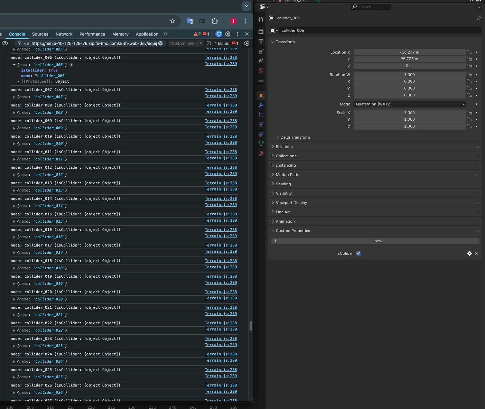Open the Performance tab
This screenshot has width=485, height=409.
(92, 34)
